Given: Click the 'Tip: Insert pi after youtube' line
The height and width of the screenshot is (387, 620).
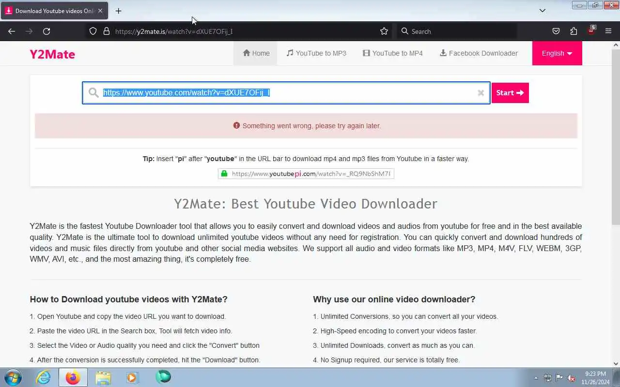Looking at the screenshot, I should pyautogui.click(x=306, y=159).
